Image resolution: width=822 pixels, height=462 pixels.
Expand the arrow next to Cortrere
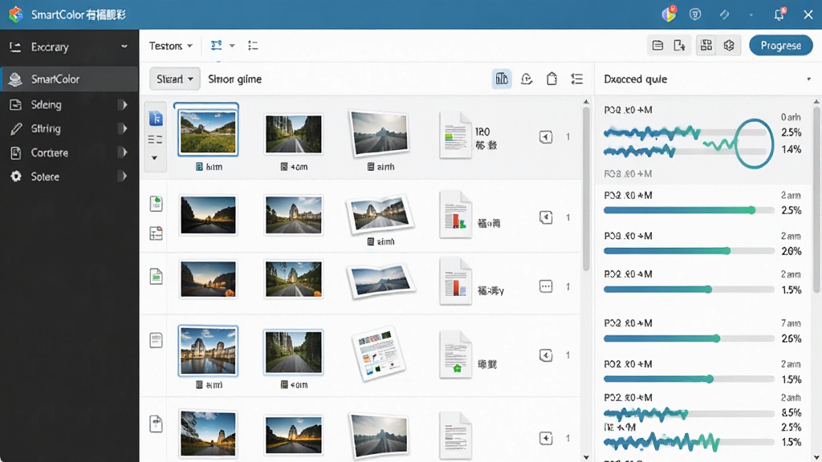(124, 152)
